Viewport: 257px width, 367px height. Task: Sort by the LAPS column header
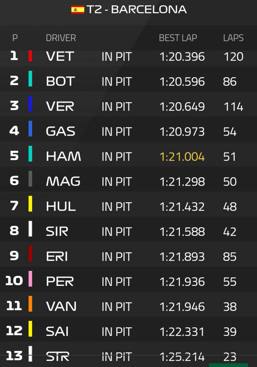233,38
